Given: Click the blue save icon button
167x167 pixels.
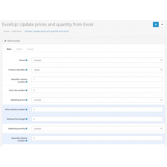Looking at the screenshot, I should [156, 24].
